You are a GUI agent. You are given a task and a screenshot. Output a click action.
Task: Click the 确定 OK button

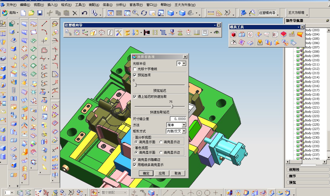(146, 173)
